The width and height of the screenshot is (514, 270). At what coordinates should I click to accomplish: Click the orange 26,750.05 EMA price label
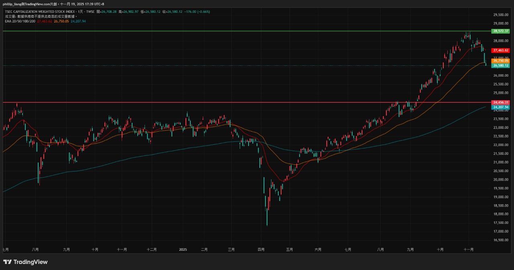[x=500, y=61]
